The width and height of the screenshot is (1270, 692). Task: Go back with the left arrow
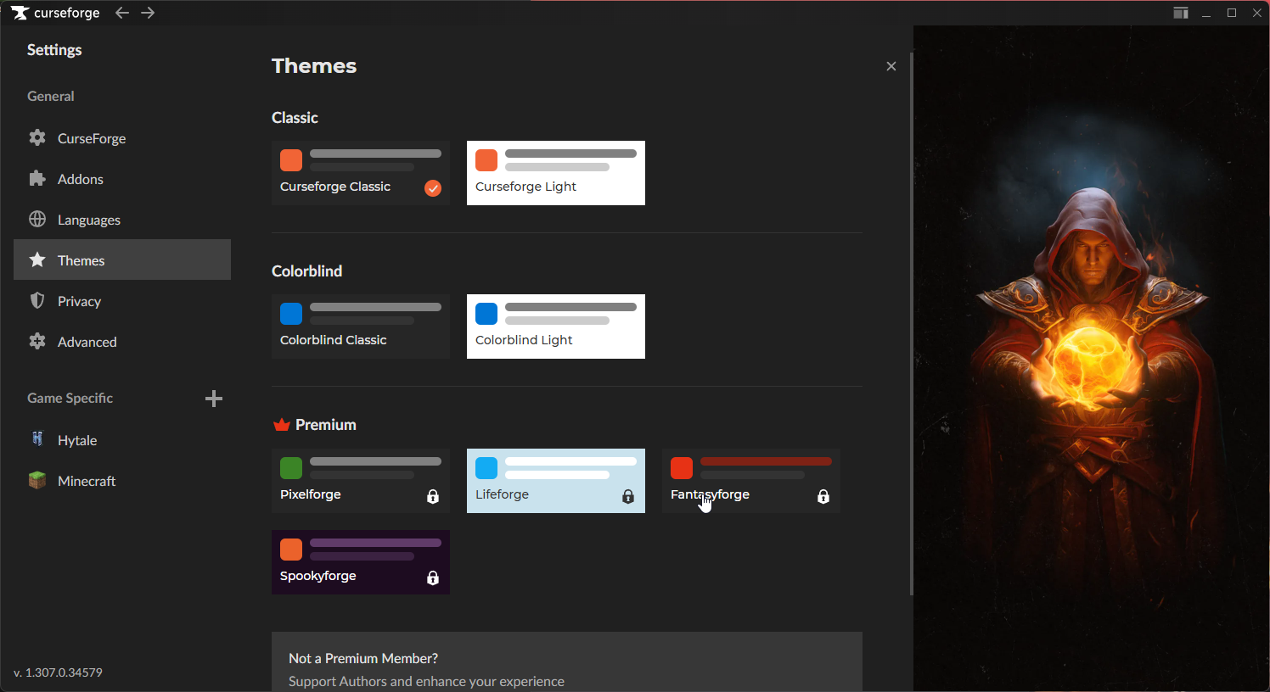click(x=122, y=13)
